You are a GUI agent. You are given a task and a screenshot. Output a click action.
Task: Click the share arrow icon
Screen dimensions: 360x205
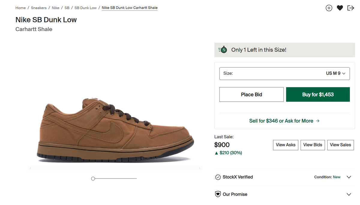(x=350, y=8)
